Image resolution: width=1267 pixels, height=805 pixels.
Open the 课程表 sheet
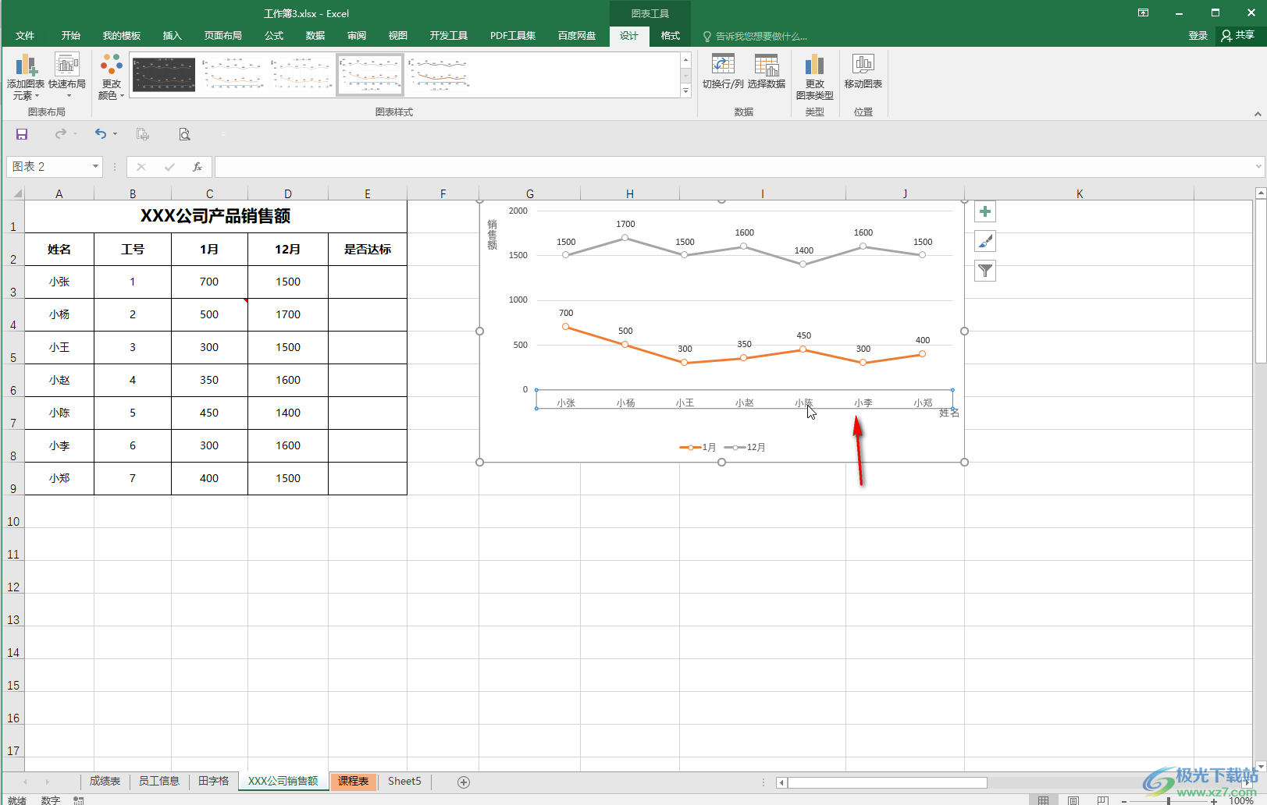point(354,781)
